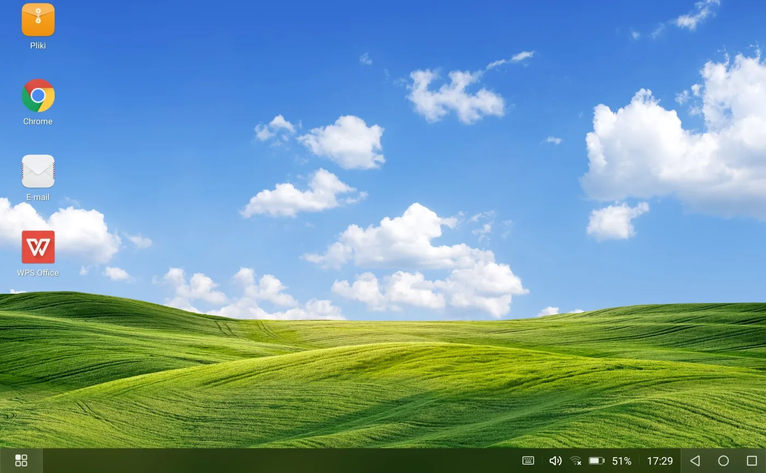This screenshot has width=766, height=473.
Task: Select the "Chrome" text label
Action: (38, 121)
